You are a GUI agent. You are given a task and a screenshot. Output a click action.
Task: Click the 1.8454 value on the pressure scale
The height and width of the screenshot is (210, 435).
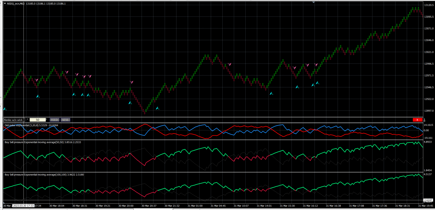tap(428, 170)
